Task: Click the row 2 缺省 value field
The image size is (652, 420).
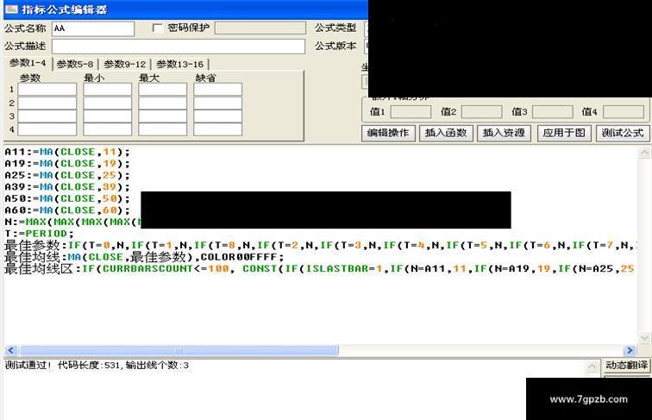Action: [x=217, y=103]
